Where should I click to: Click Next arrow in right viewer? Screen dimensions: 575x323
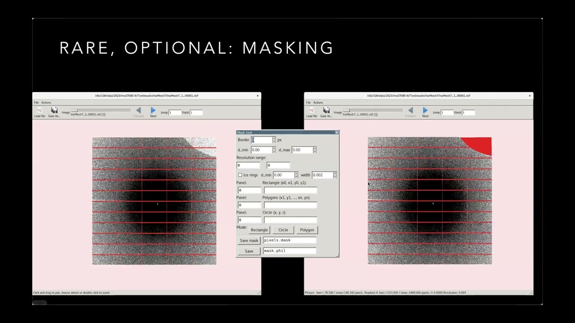coord(425,110)
